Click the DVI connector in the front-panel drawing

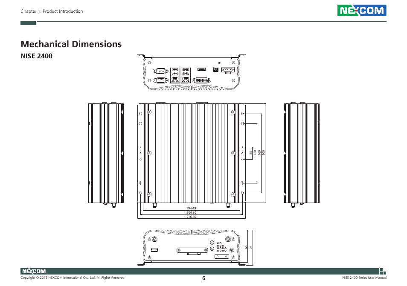click(201, 80)
